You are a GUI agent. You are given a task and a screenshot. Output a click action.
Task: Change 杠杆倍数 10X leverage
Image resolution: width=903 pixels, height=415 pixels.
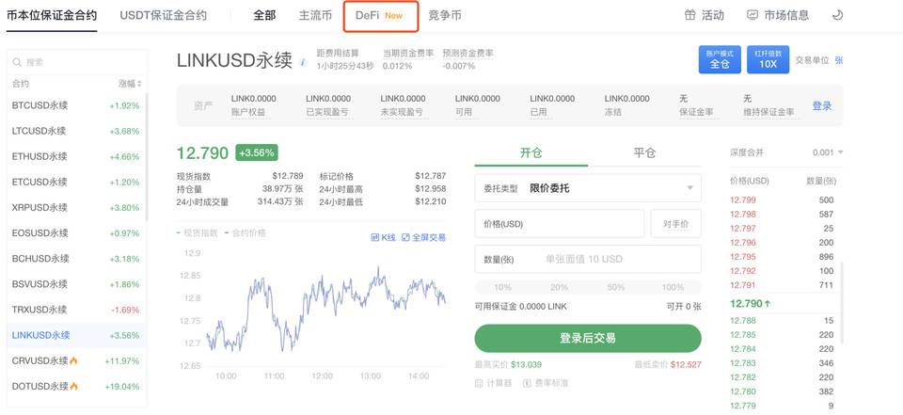tap(768, 60)
